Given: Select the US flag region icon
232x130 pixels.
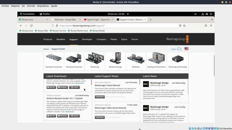Looking at the screenshot, I should coord(186,49).
